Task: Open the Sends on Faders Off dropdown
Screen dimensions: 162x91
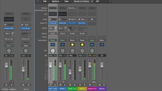Action: [x=103, y=1]
